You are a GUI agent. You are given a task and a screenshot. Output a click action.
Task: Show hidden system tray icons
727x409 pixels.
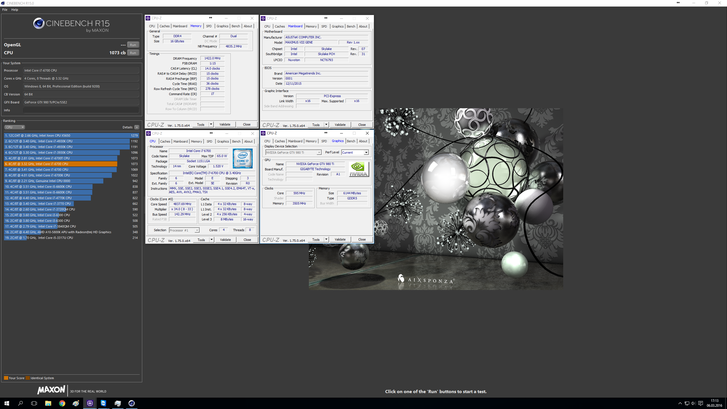[680, 403]
